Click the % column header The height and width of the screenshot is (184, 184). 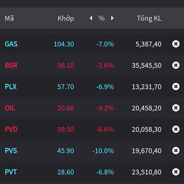[x=102, y=18]
